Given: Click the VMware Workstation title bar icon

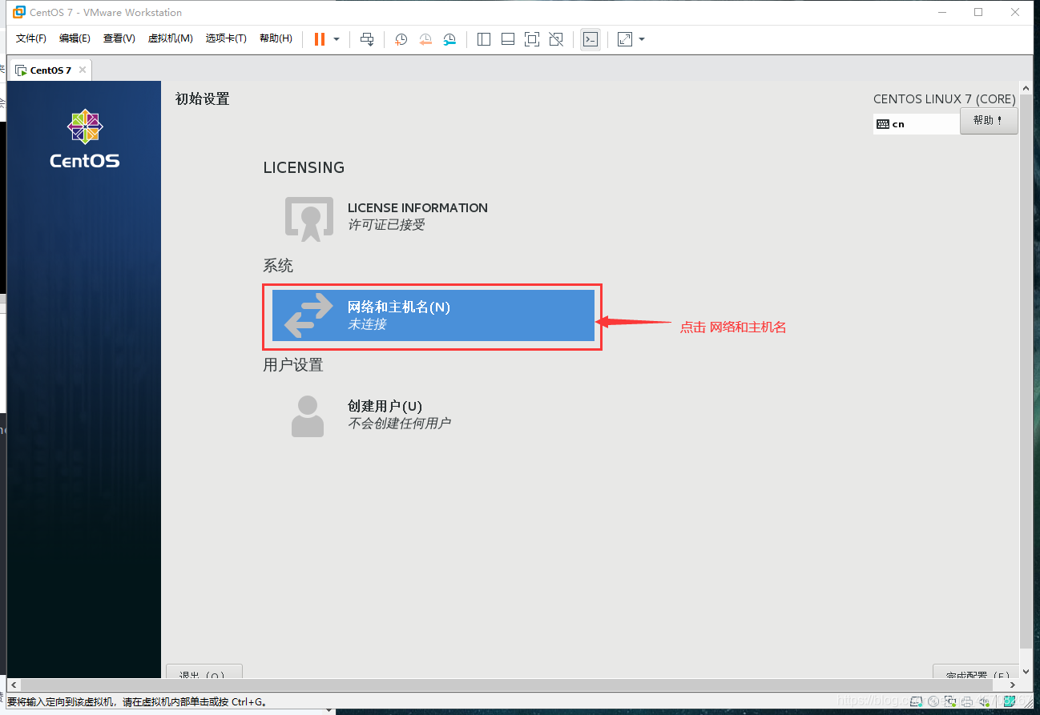Looking at the screenshot, I should (x=18, y=12).
